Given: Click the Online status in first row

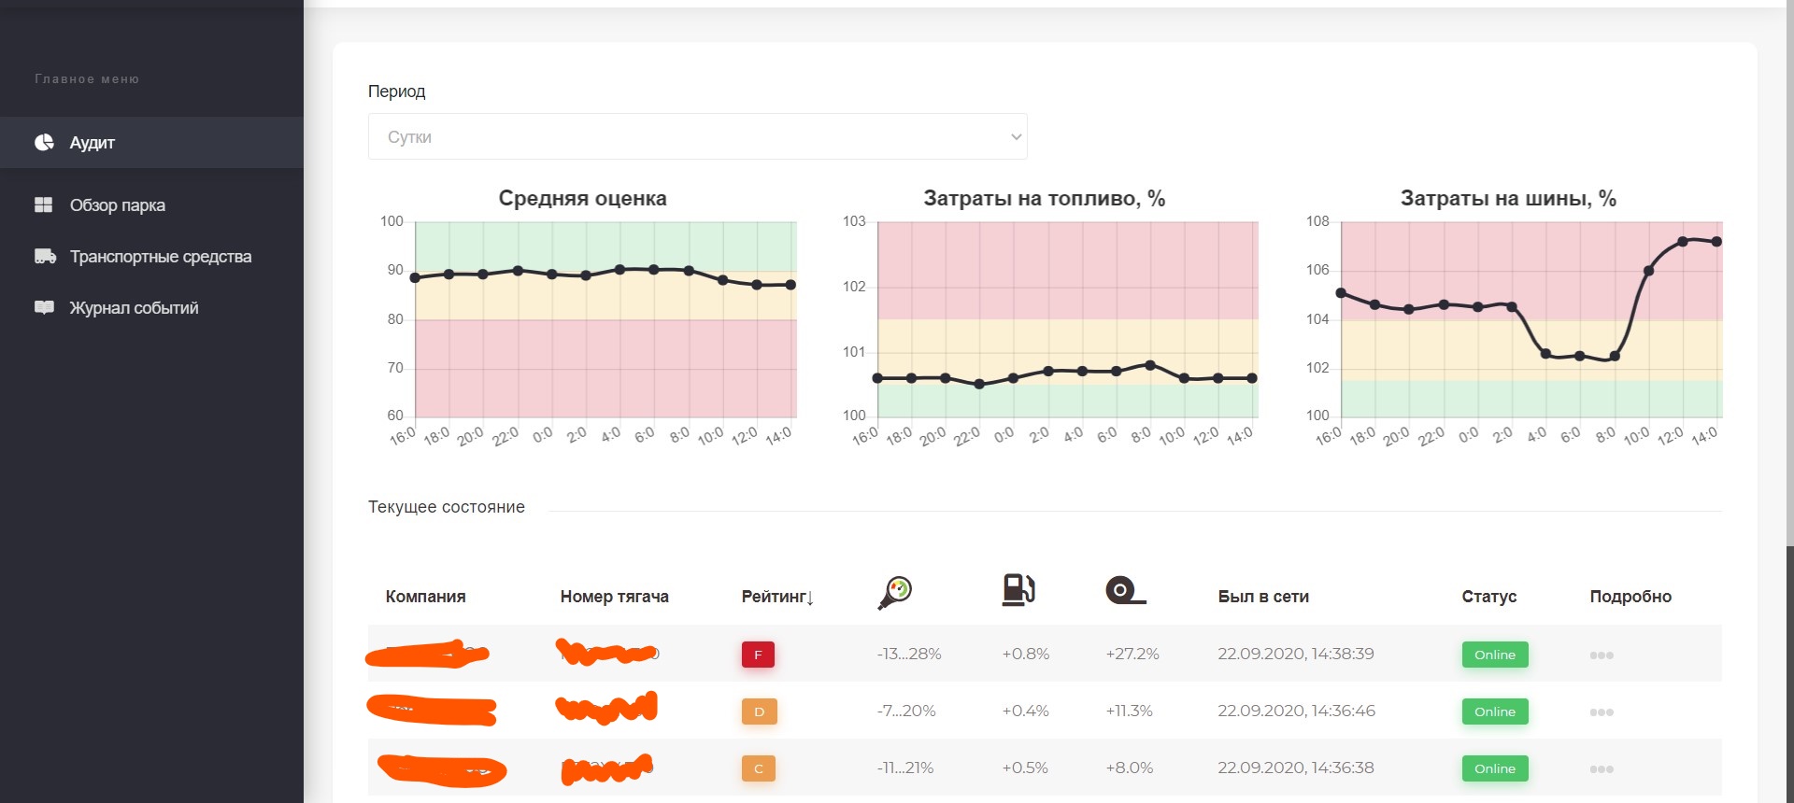Looking at the screenshot, I should click(x=1494, y=655).
